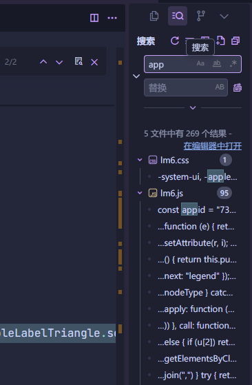Click the lm6.js match count badge 95

click(x=224, y=194)
